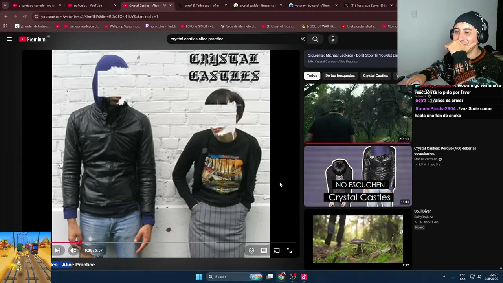Viewport: 503px width, 283px height.
Task: Close the Crystal Castles - Alice tab
Action: [171, 6]
